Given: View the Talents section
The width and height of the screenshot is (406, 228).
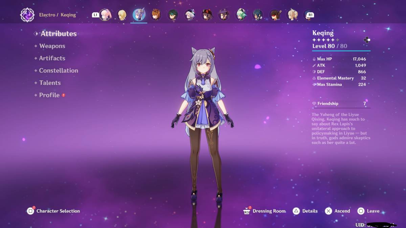Looking at the screenshot, I should tap(50, 83).
